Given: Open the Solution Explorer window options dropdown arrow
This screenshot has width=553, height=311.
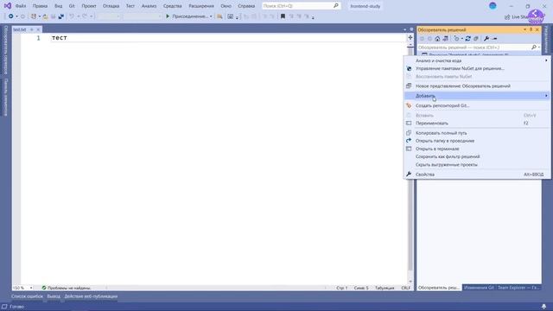Looking at the screenshot, I should pos(524,29).
